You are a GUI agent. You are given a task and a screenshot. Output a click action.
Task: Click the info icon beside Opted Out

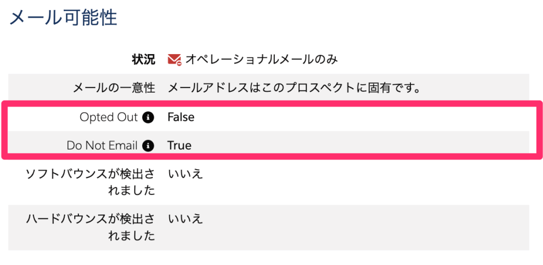coord(149,117)
